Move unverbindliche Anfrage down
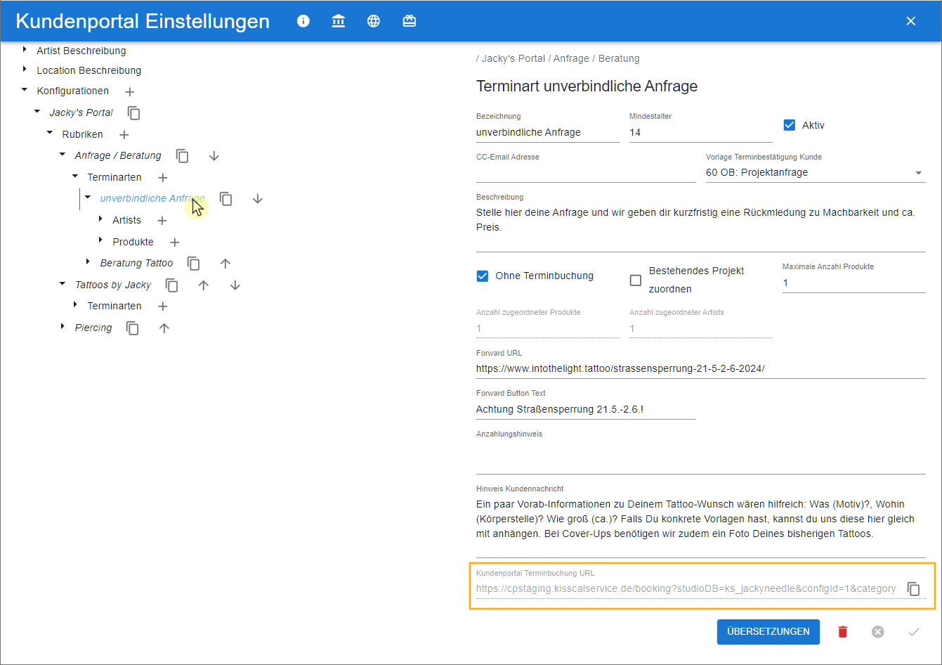The height and width of the screenshot is (665, 942). click(x=258, y=199)
